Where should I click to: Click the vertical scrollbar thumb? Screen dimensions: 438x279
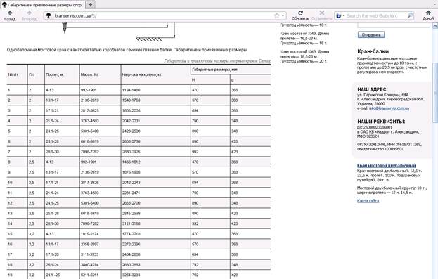pyautogui.click(x=435, y=92)
